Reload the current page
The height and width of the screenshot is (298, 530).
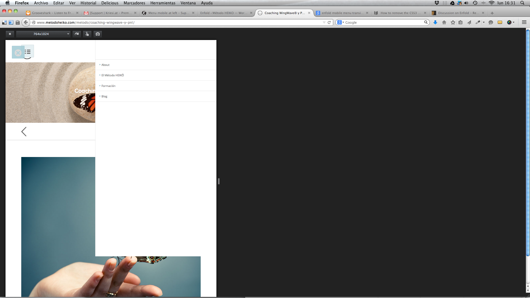point(329,22)
